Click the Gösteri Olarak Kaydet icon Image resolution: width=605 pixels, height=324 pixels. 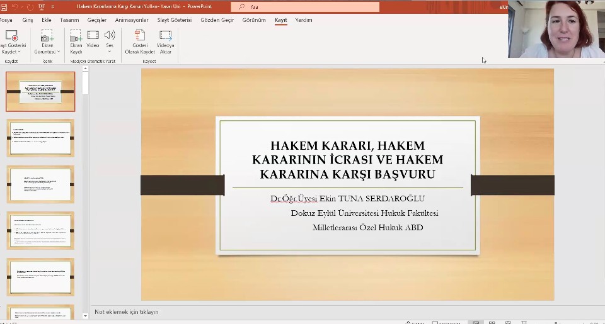140,35
